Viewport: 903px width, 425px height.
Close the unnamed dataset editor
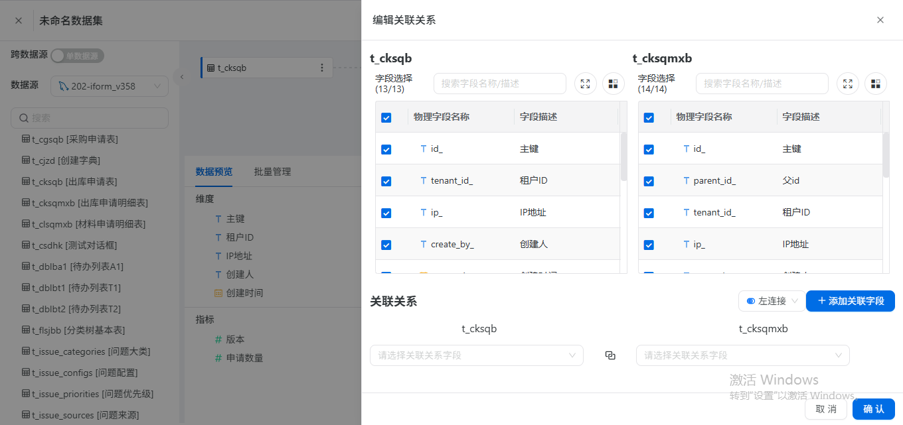(x=19, y=21)
